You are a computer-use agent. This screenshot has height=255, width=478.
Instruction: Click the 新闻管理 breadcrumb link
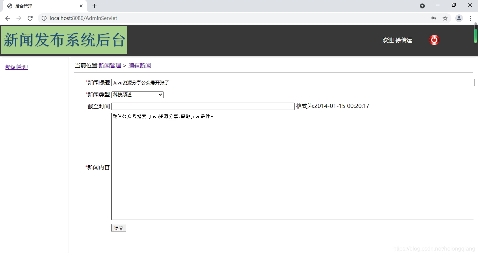pos(110,65)
